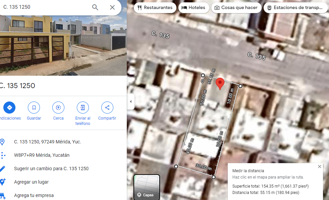Image resolution: width=329 pixels, height=200 pixels.
Task: Select Enviar al teléfono icon
Action: tap(83, 108)
